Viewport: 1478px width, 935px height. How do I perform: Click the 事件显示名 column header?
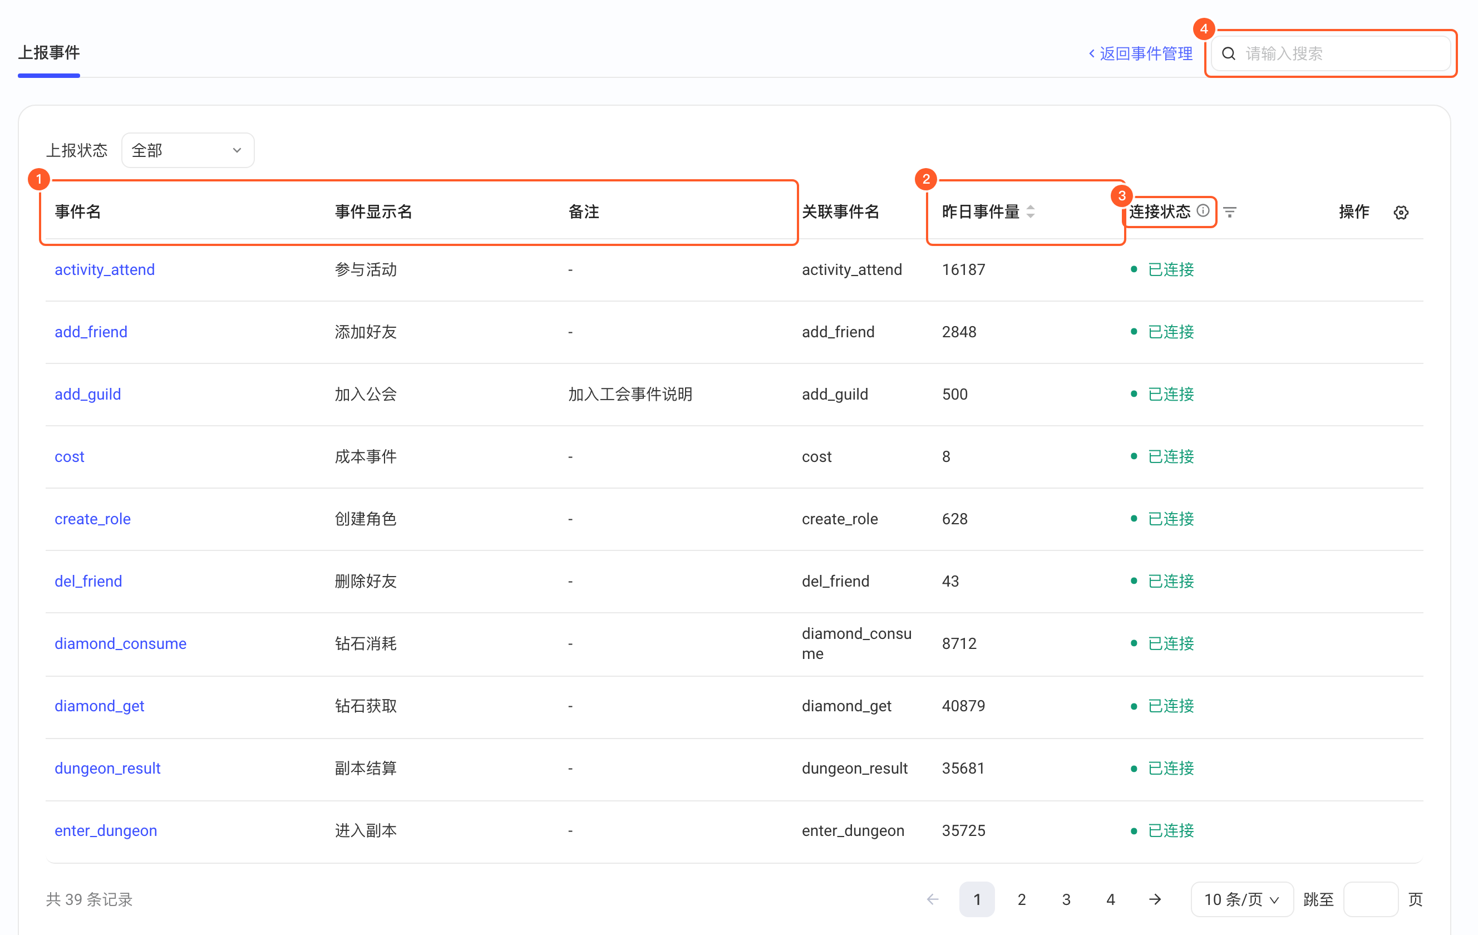(x=373, y=212)
